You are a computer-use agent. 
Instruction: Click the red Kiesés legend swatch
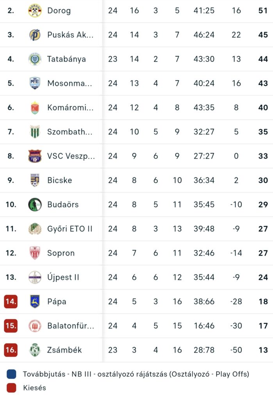click(11, 388)
